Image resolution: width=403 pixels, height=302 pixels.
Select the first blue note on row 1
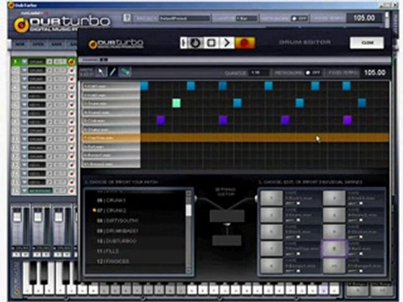(144, 86)
